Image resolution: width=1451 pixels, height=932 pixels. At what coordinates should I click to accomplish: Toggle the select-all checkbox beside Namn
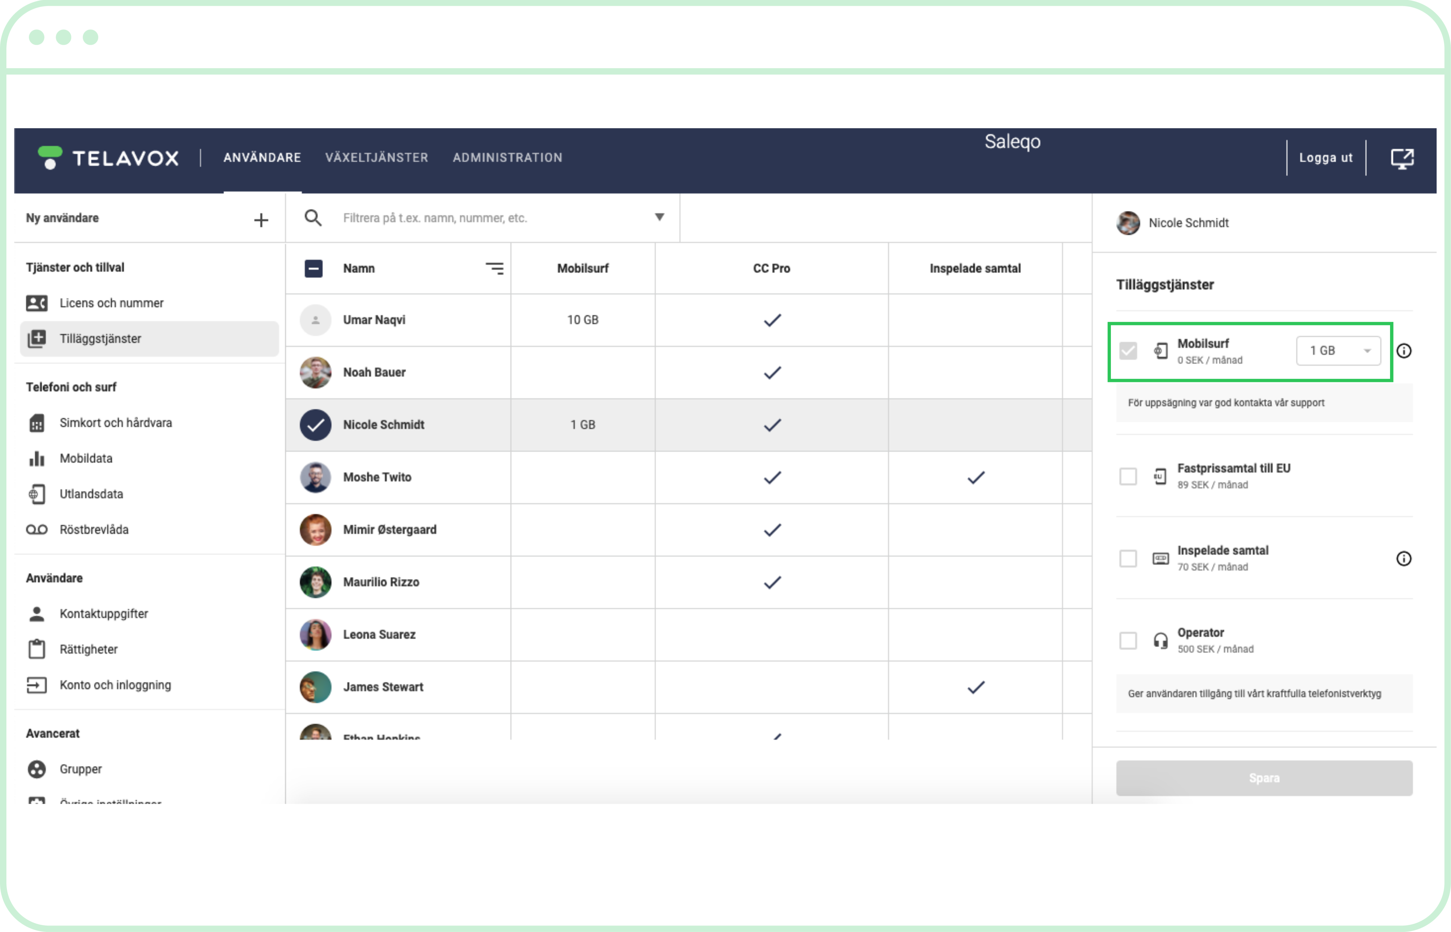point(313,269)
